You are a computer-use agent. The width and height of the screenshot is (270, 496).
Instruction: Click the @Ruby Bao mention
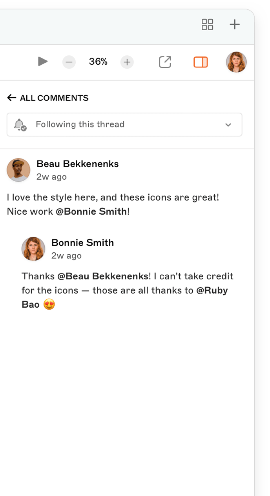point(212,291)
